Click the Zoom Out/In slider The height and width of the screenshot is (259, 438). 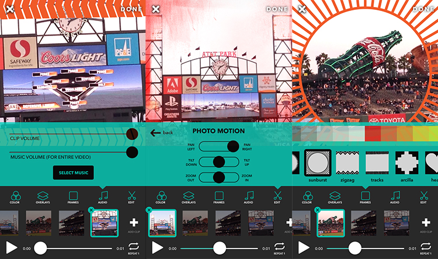click(219, 178)
